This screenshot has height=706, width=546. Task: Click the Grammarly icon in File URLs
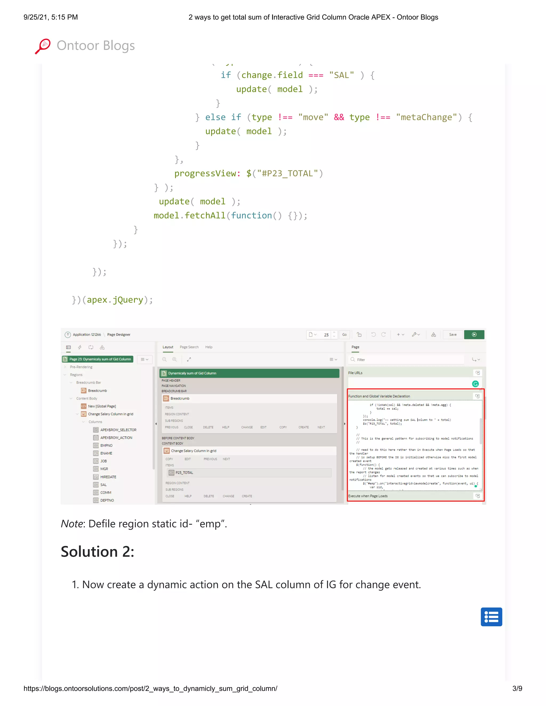pyautogui.click(x=475, y=384)
